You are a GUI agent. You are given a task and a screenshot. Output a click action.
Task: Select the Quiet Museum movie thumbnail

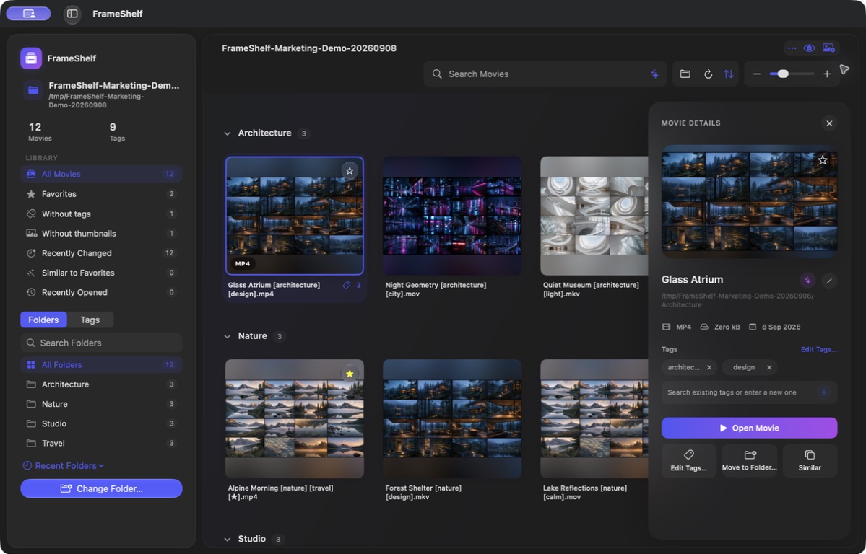click(594, 216)
